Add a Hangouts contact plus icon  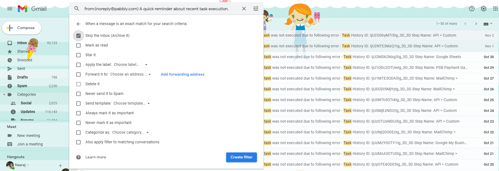pos(60,166)
